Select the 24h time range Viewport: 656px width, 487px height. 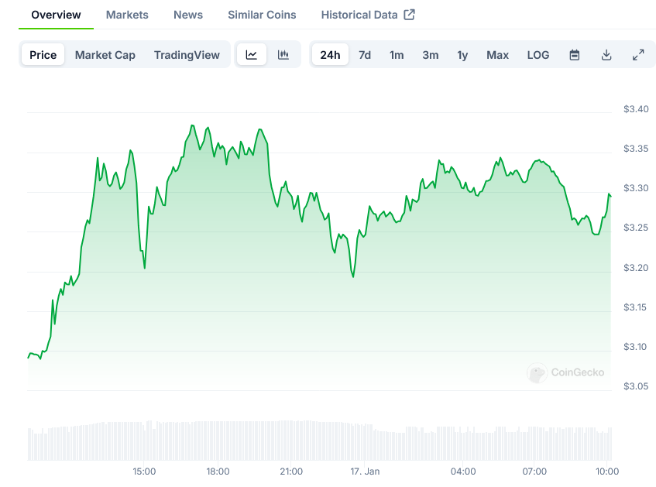click(330, 55)
